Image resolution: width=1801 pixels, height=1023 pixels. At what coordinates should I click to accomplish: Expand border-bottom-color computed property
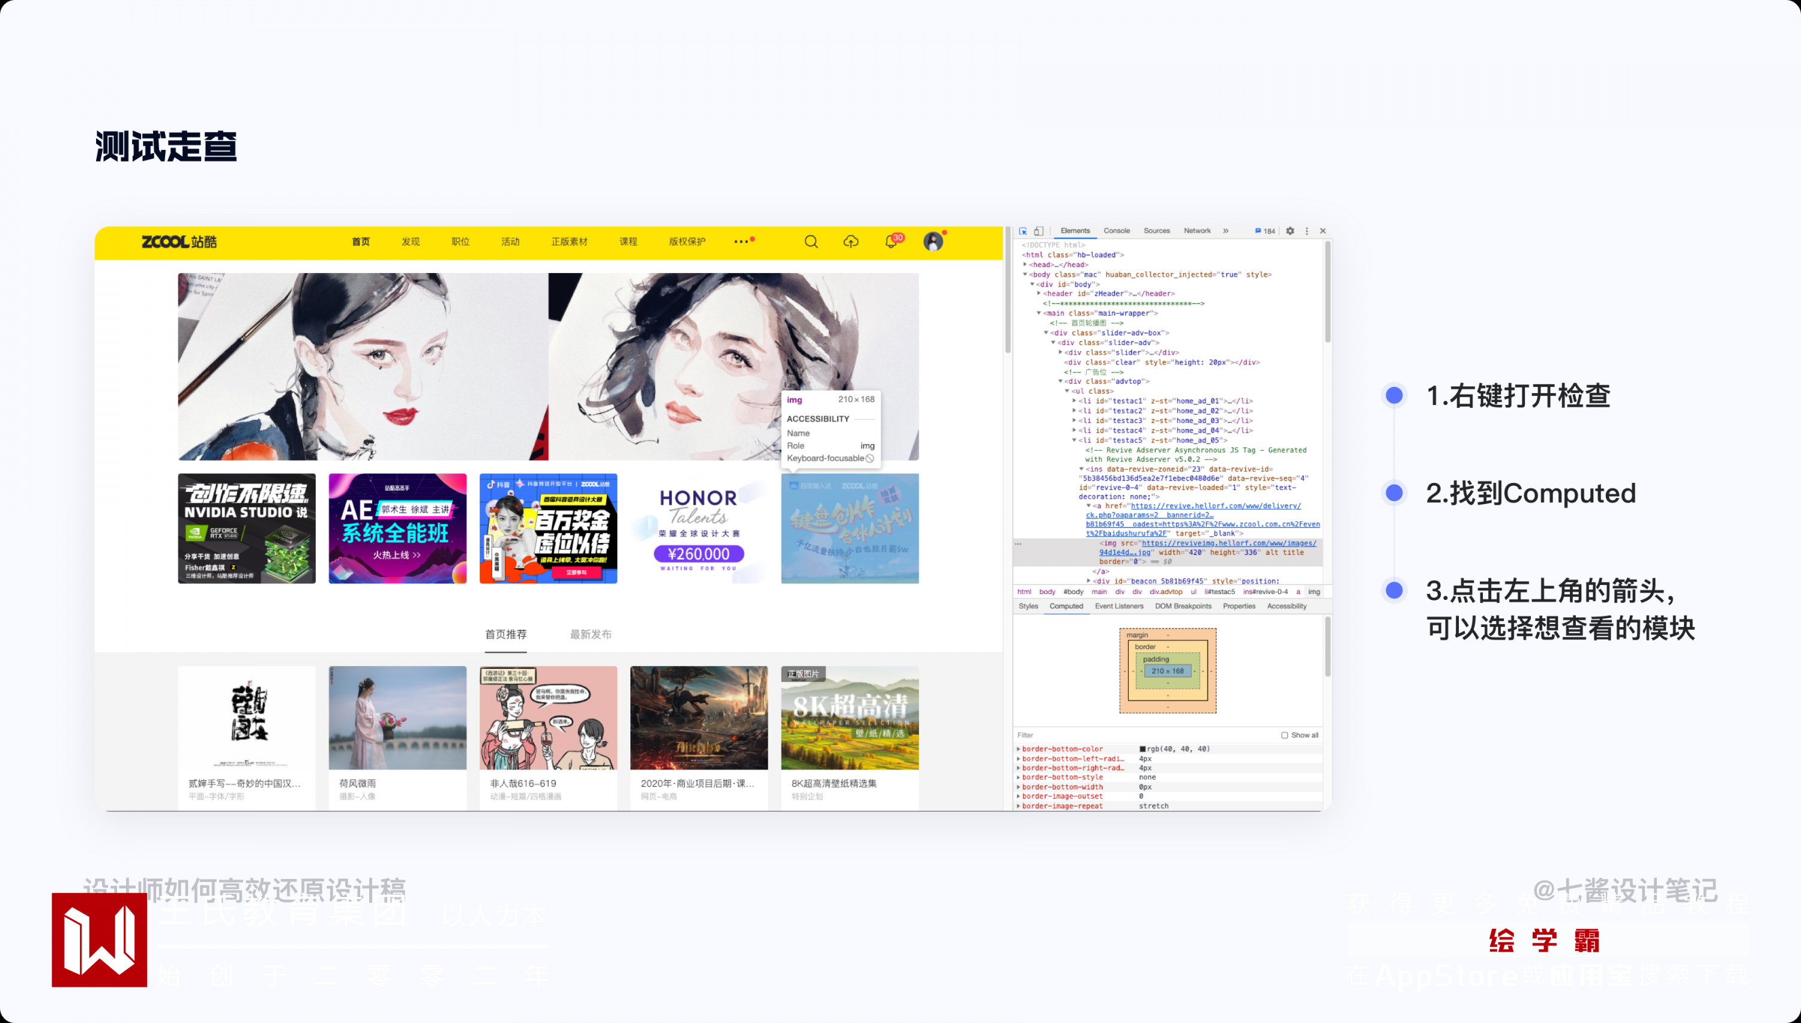pyautogui.click(x=1018, y=749)
